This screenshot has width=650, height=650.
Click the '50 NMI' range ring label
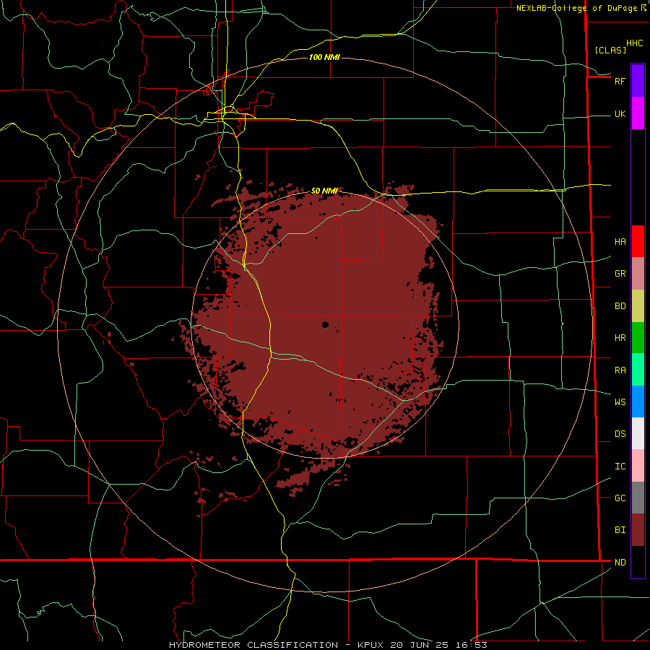pos(324,191)
